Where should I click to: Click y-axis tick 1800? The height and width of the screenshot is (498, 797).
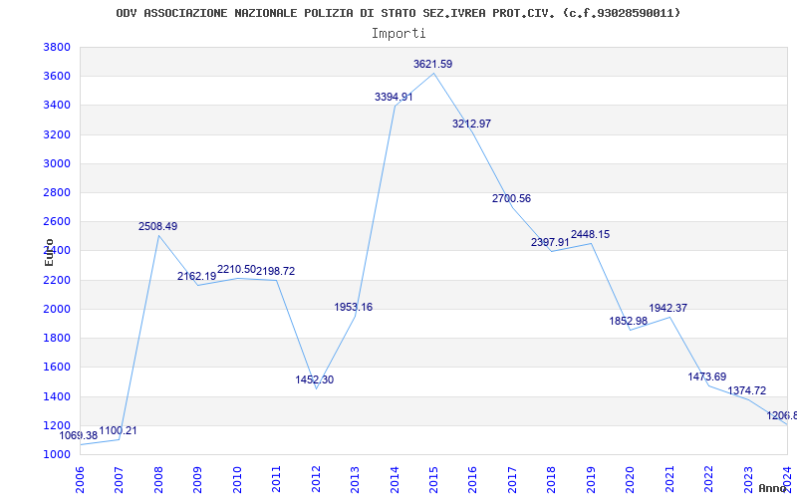click(57, 338)
